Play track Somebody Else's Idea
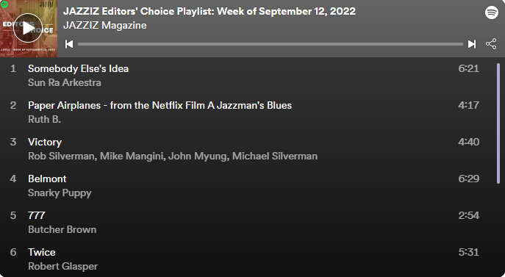The height and width of the screenshot is (277, 505). point(245,76)
